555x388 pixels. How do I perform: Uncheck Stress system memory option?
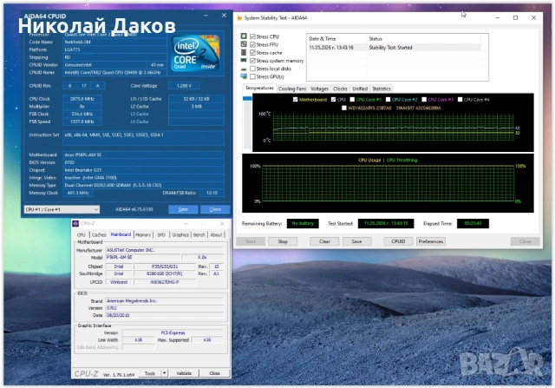(x=252, y=61)
